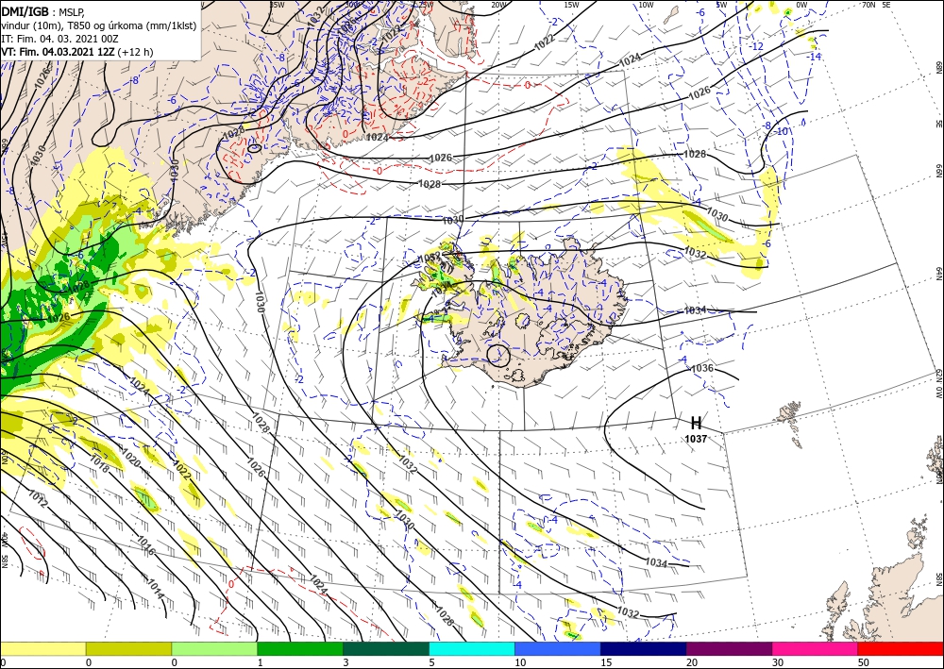Click the legend value 50

864,662
